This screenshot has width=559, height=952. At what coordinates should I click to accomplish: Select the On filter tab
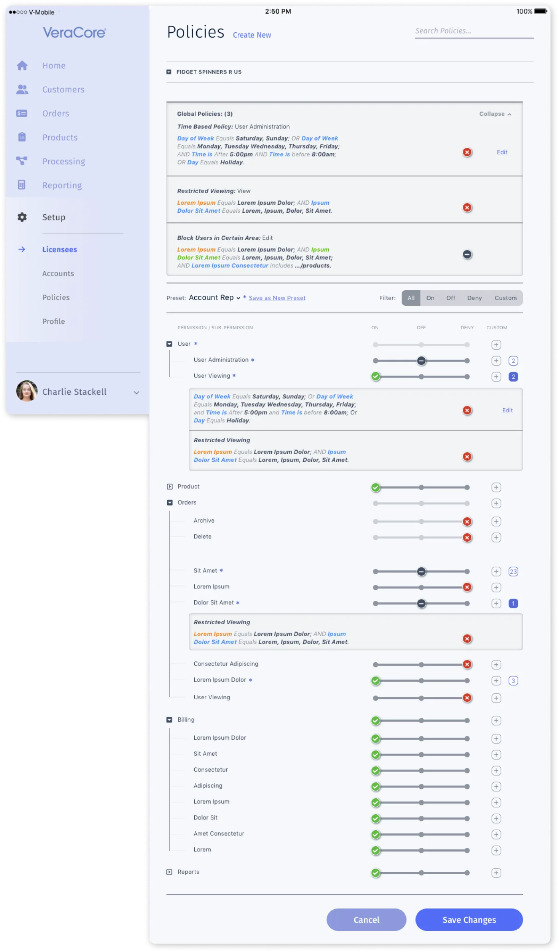[430, 298]
